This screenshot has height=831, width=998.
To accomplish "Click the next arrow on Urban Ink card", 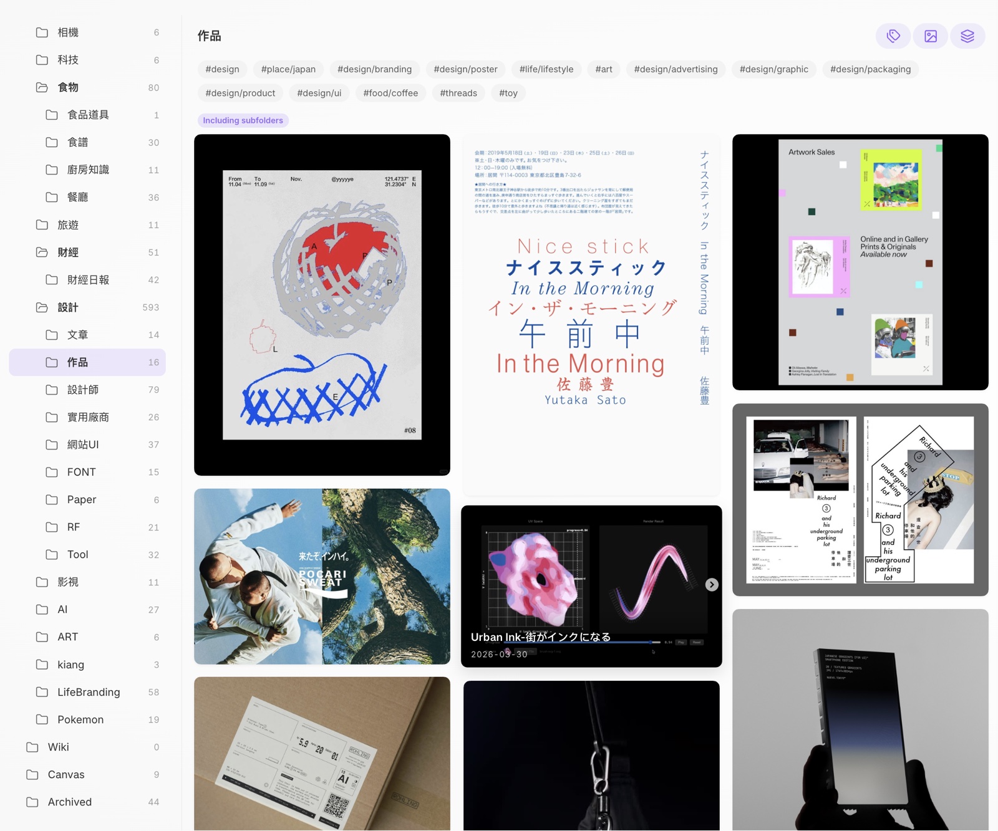I will click(x=712, y=585).
